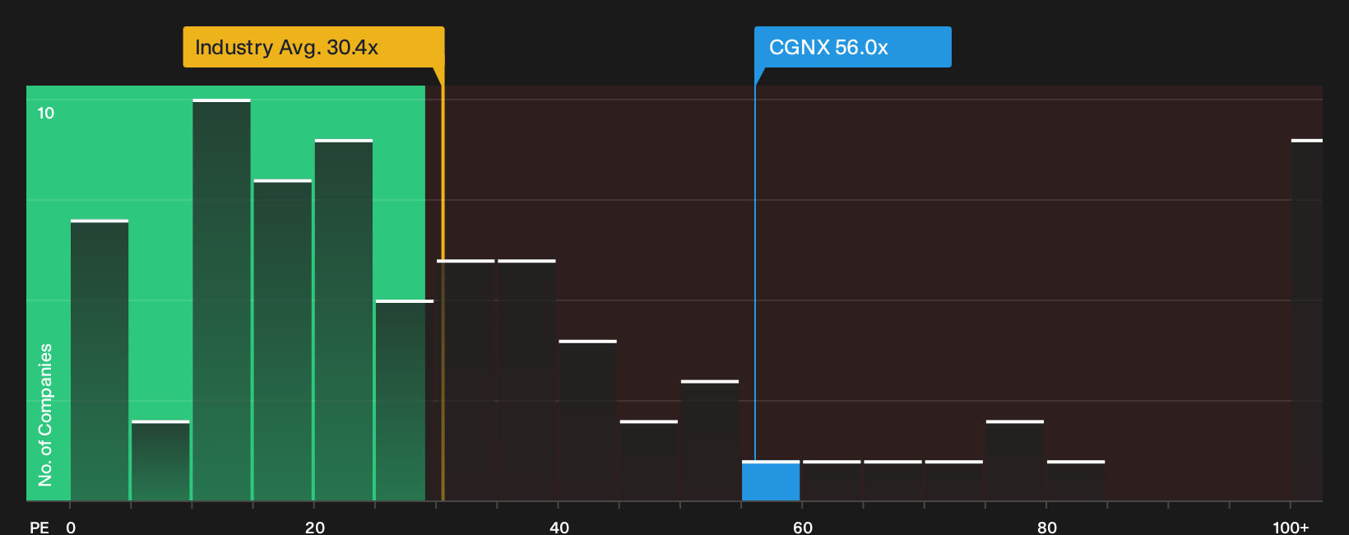1349x535 pixels.
Task: Select the bar at PE 35-40
Action: pyautogui.click(x=526, y=380)
